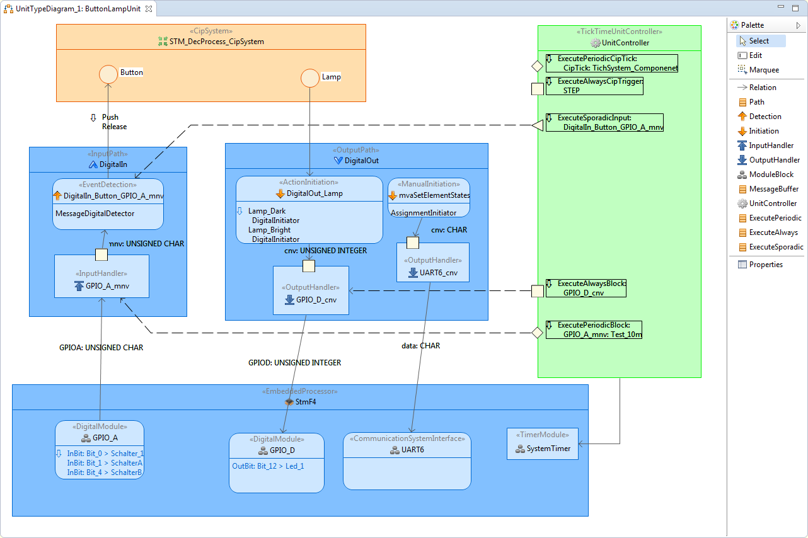Select the Marquee tool in palette
The height and width of the screenshot is (538, 808).
point(763,70)
